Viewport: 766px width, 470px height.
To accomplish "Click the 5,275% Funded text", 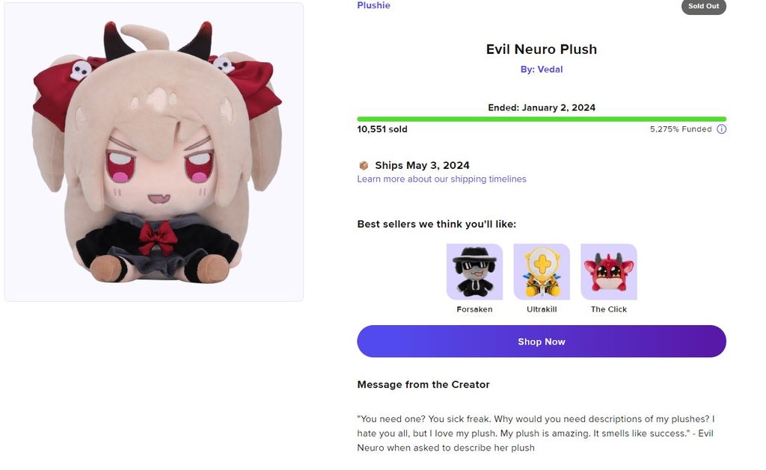I will click(x=681, y=129).
